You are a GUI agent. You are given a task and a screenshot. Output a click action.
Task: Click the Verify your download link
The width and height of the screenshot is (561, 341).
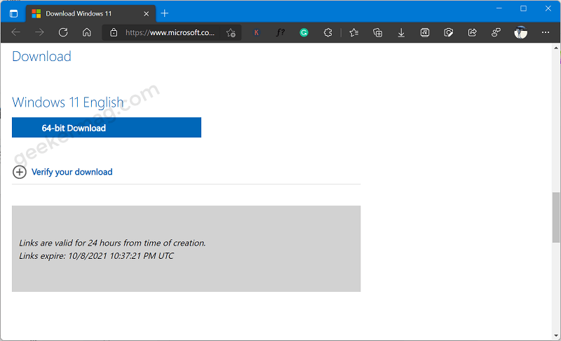pos(72,172)
